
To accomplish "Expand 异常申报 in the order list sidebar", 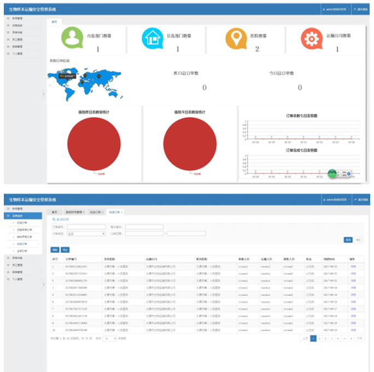I will point(23,258).
